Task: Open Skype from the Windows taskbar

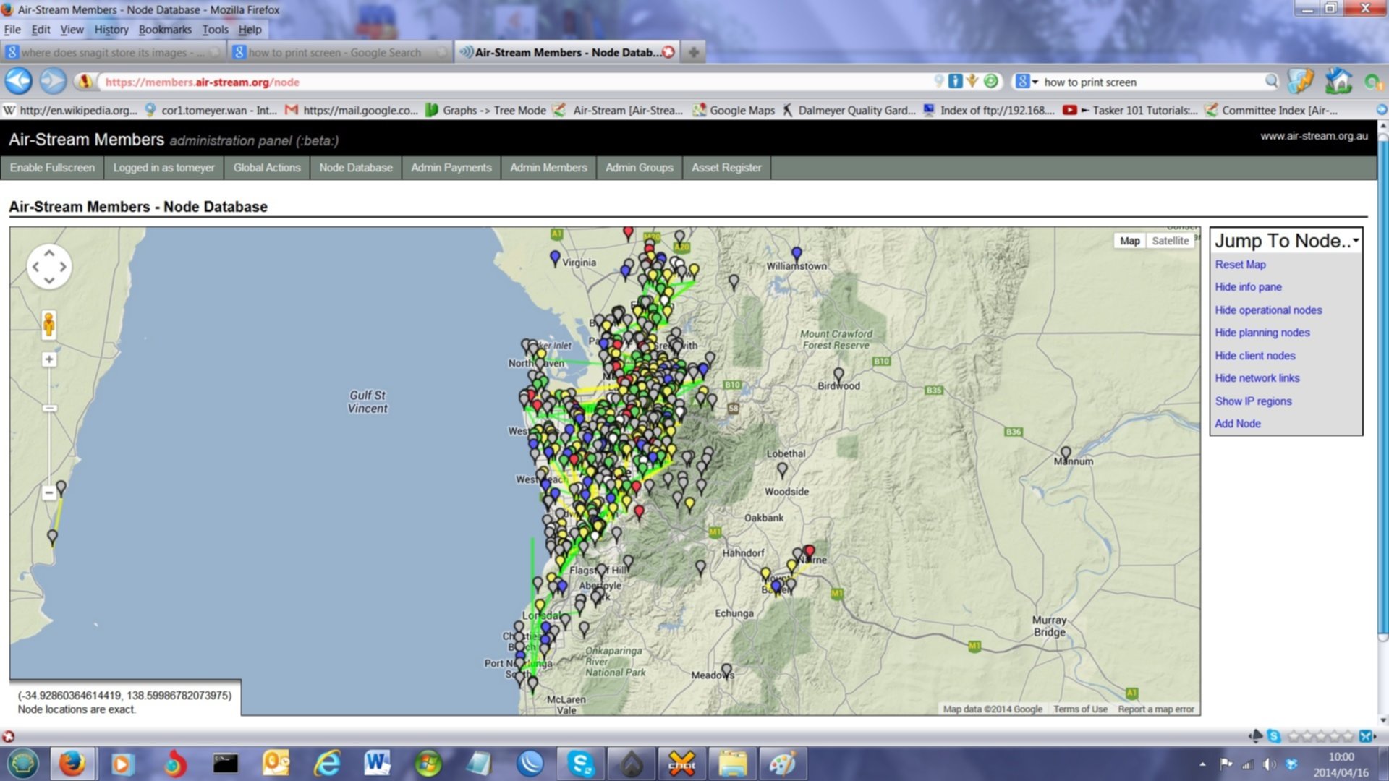Action: pos(581,764)
